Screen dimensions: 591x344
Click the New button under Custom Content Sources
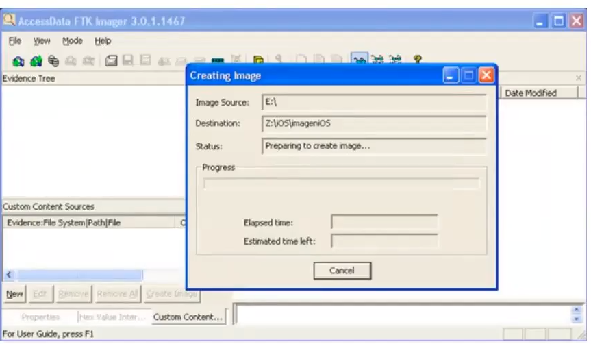click(x=14, y=294)
